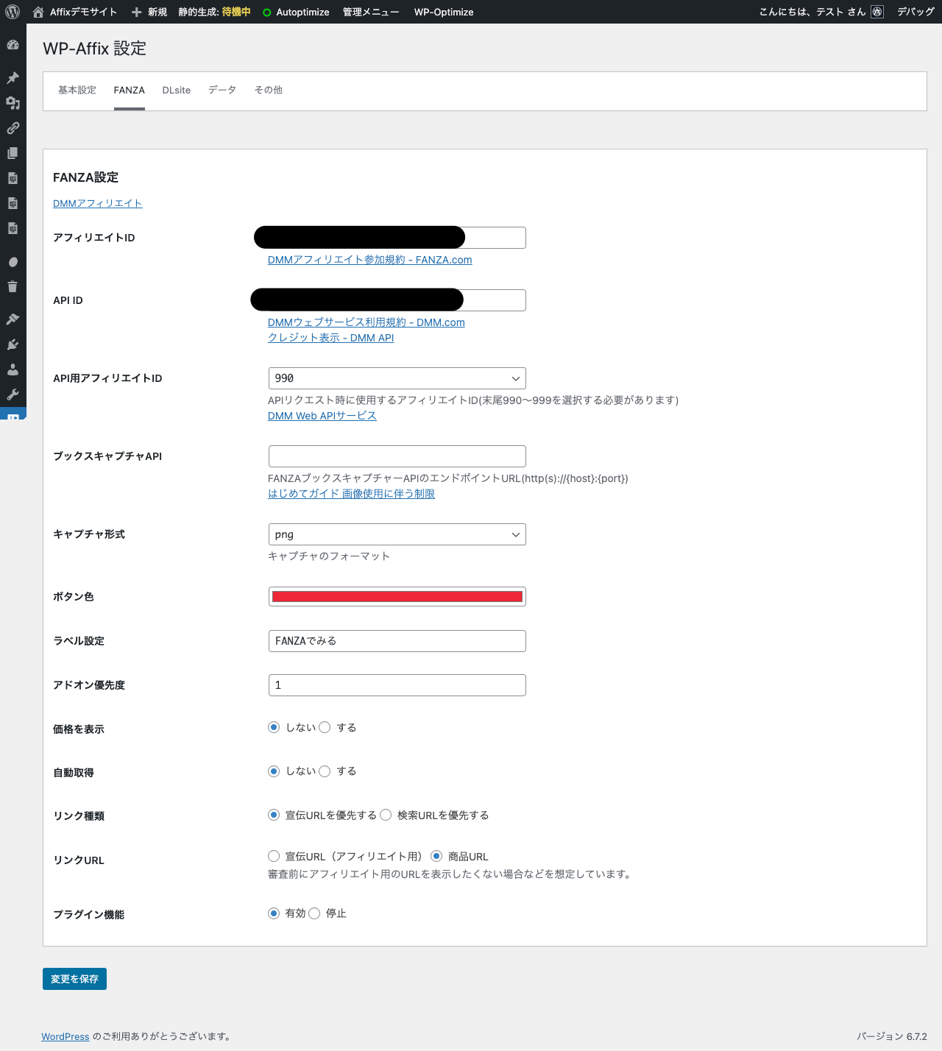The width and height of the screenshot is (942, 1051).
Task: Open the API用アフィリエイトID dropdown showing 990
Action: coord(397,378)
